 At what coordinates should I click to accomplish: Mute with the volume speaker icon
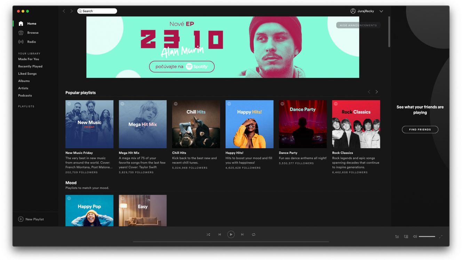coord(415,237)
